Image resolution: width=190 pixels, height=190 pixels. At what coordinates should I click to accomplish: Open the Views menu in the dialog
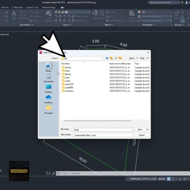pos(133,58)
